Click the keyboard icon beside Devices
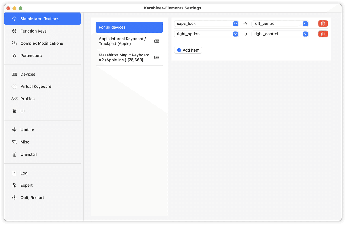The image size is (346, 225). coord(14,74)
